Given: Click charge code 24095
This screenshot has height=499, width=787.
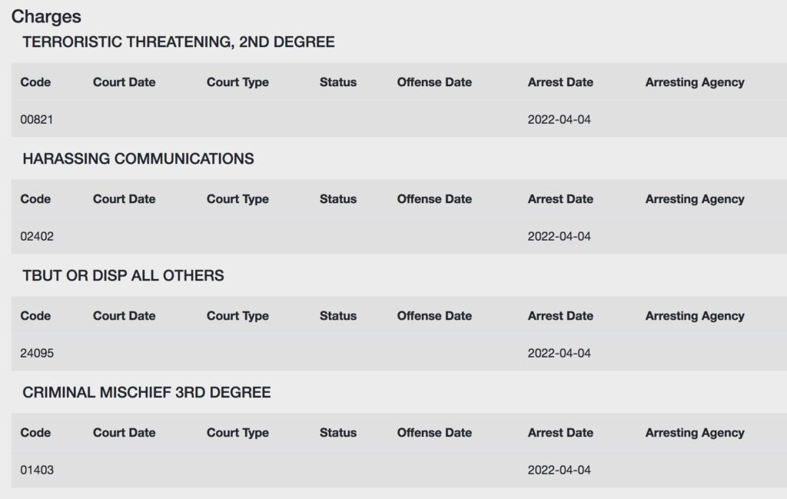Looking at the screenshot, I should pyautogui.click(x=37, y=354).
